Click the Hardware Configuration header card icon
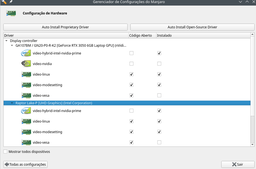Image resolution: width=256 pixels, height=169 pixels. coord(11,13)
